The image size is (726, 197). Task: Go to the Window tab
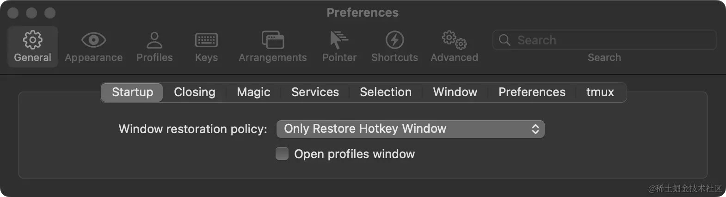(455, 92)
